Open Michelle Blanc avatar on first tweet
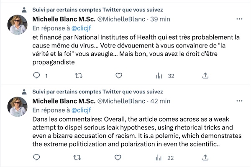The height and width of the screenshot is (167, 251). click(x=17, y=25)
